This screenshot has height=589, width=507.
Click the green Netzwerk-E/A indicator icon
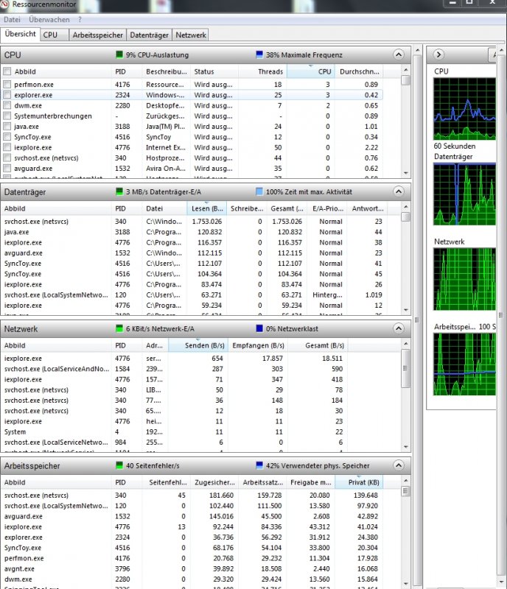point(119,329)
